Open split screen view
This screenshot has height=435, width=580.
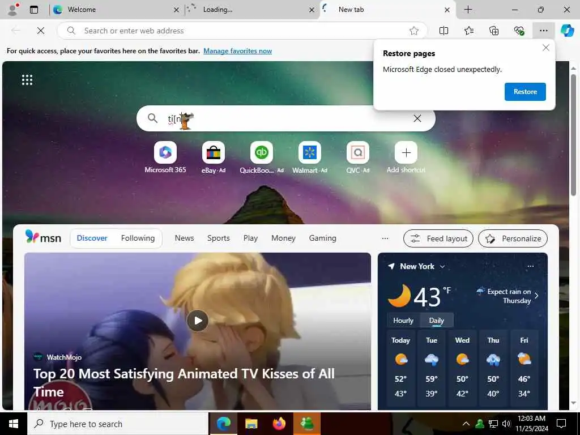click(443, 31)
